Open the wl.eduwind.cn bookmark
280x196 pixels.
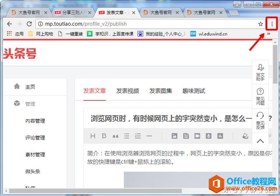(209, 34)
